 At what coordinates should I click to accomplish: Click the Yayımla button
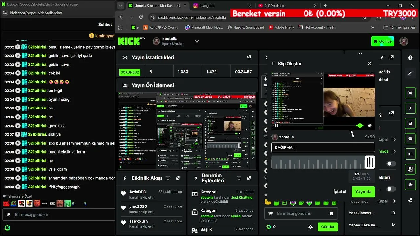pos(363,191)
